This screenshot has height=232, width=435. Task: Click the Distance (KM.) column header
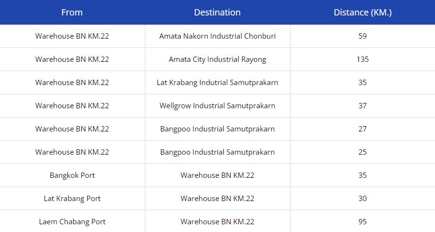[x=363, y=13]
